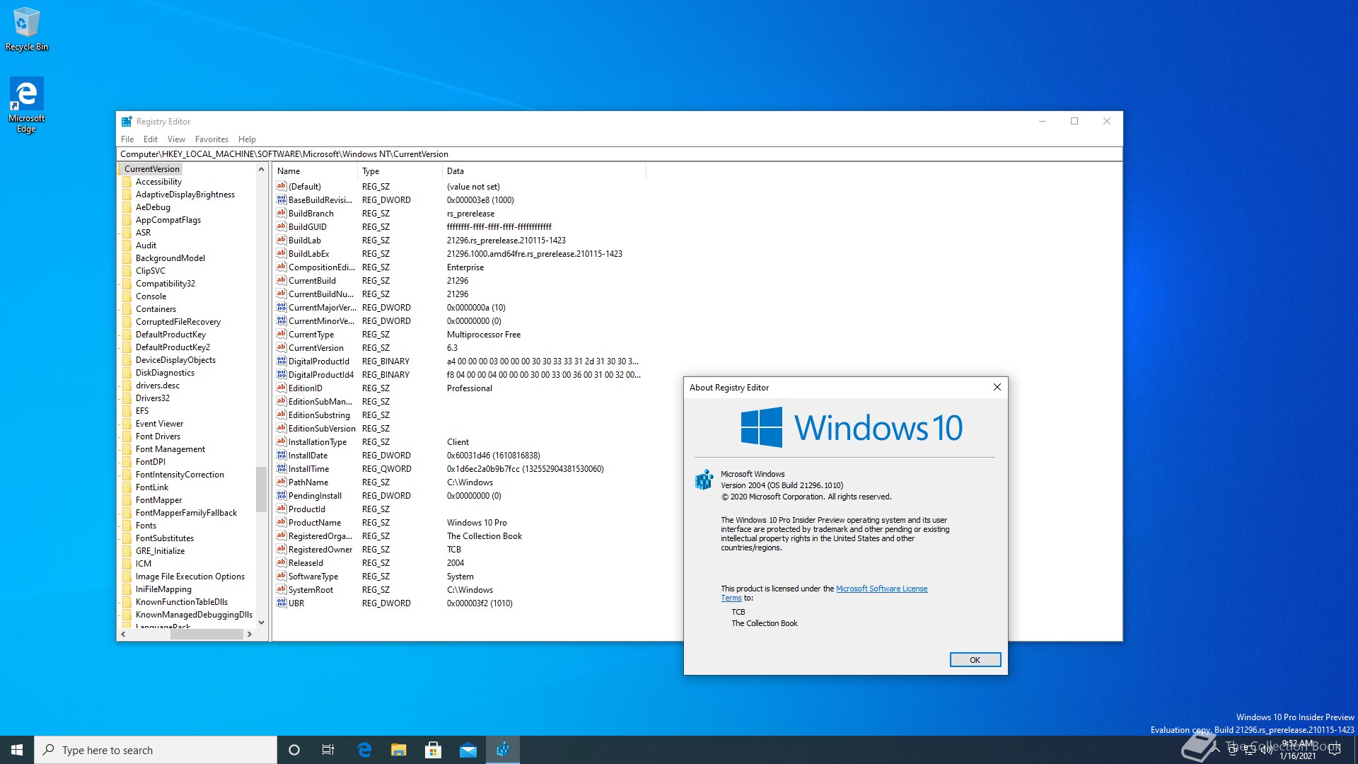This screenshot has height=764, width=1358.
Task: Open network icon in system tray
Action: (1250, 751)
